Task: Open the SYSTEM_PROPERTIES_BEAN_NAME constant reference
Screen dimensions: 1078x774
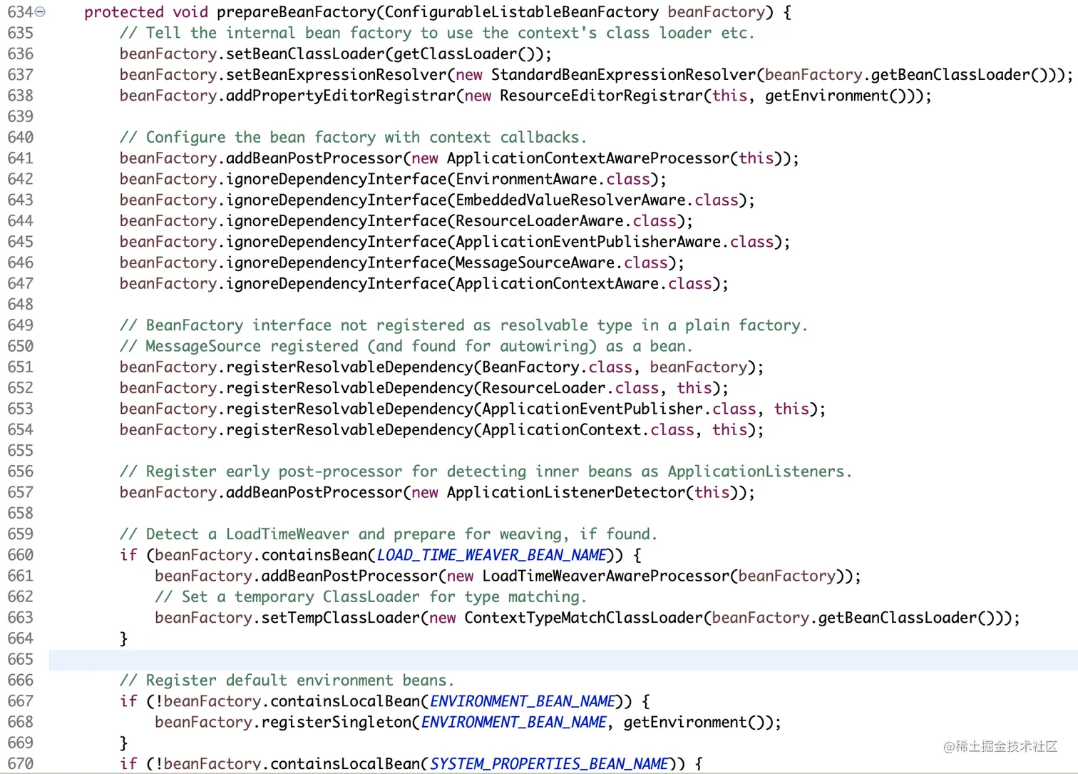Action: pyautogui.click(x=549, y=763)
